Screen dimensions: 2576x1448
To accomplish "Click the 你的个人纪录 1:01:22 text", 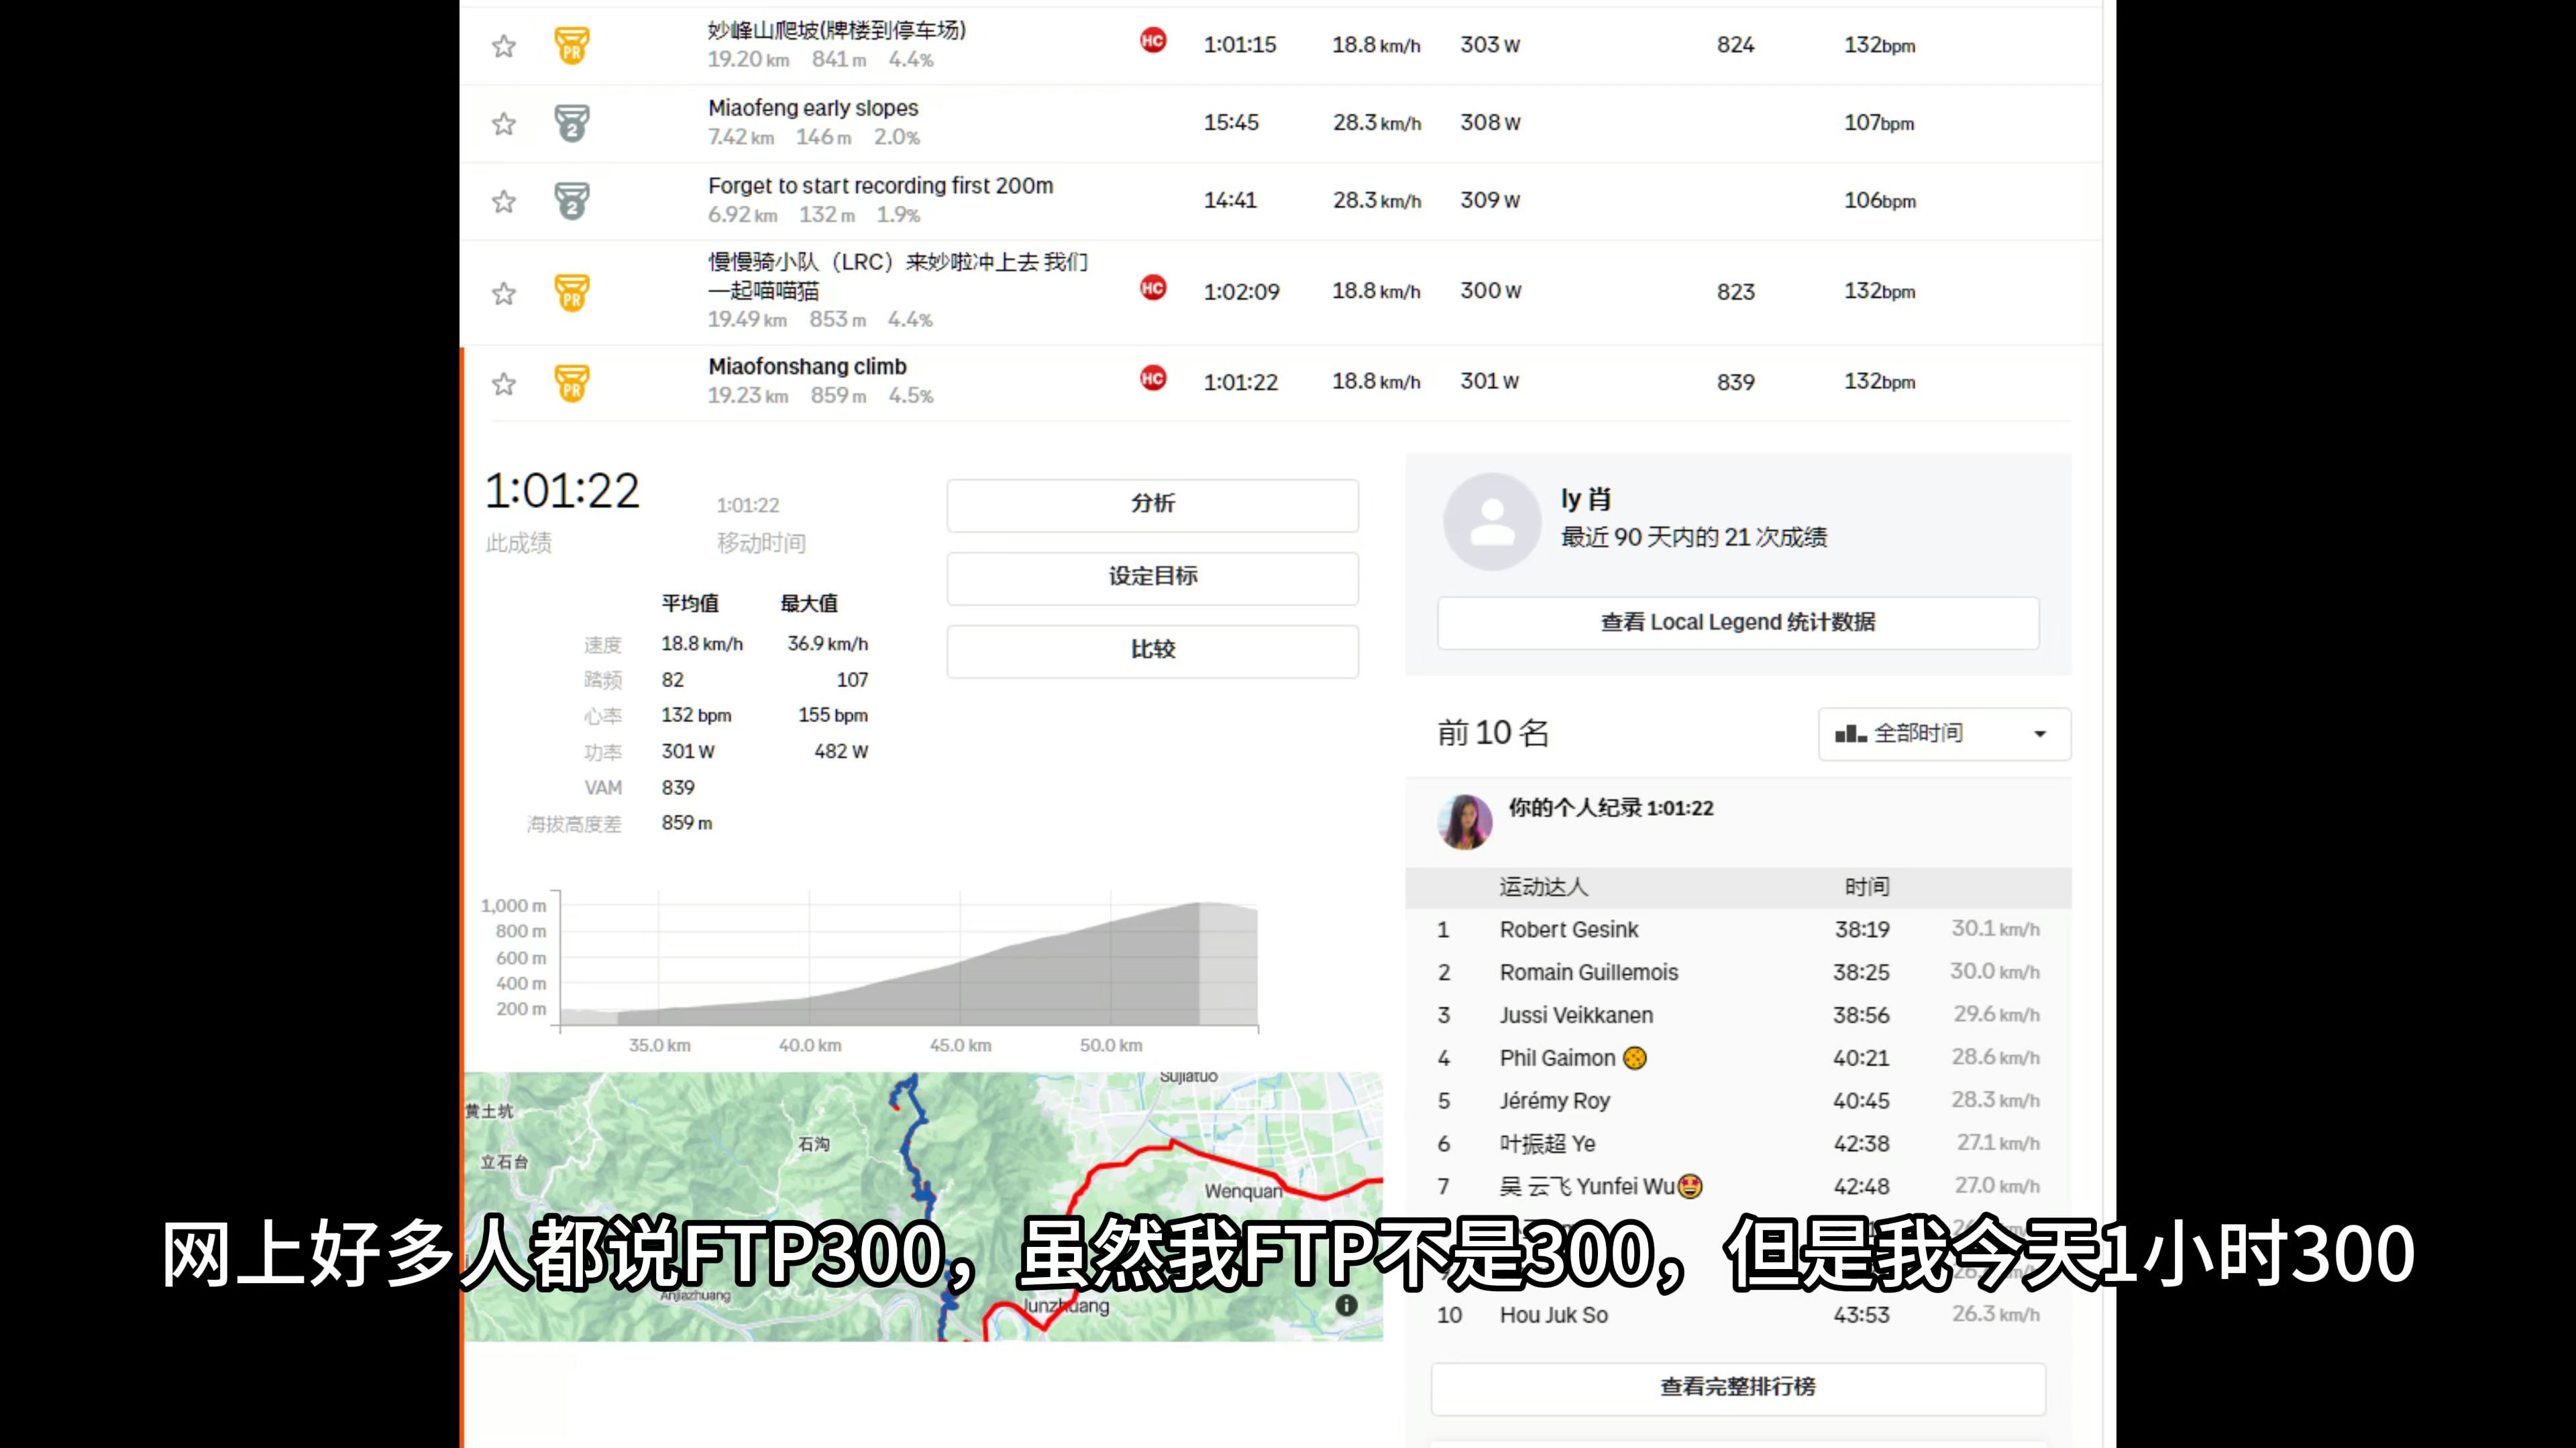I will 1610,808.
